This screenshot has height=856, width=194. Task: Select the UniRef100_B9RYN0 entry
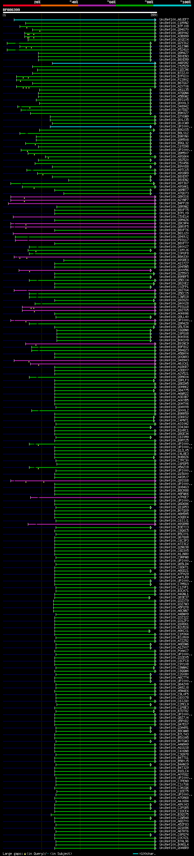[174, 137]
